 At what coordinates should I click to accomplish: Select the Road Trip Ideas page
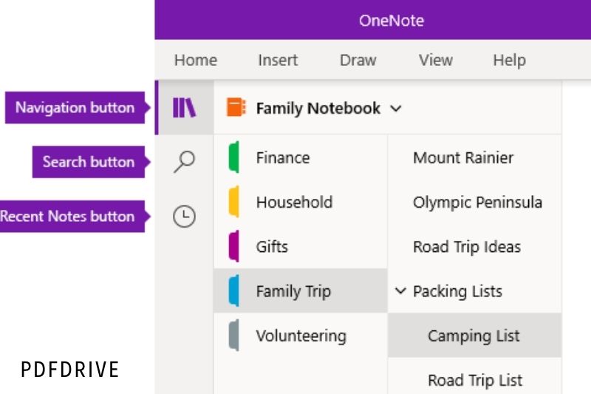click(x=475, y=246)
